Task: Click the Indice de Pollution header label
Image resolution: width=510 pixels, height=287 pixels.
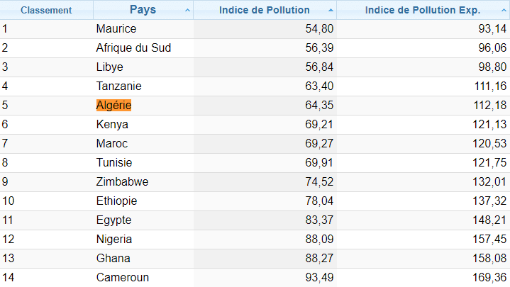Action: coord(264,11)
